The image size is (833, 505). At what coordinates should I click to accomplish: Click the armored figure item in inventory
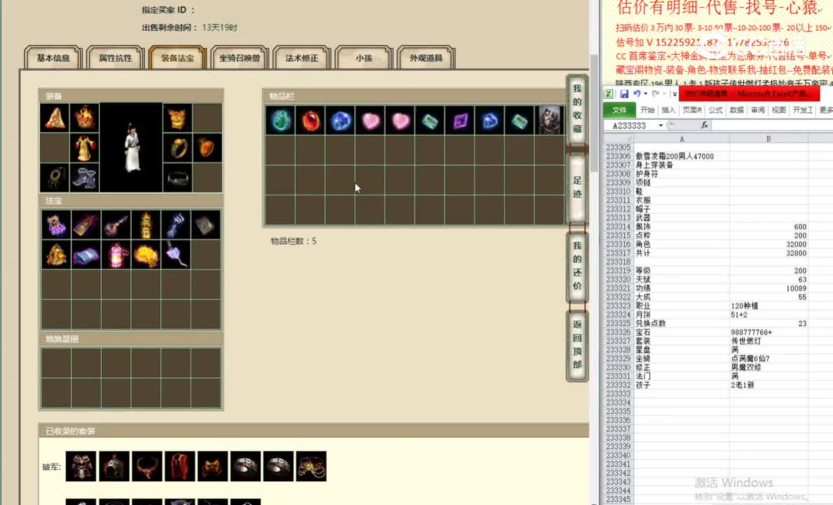pyautogui.click(x=550, y=120)
